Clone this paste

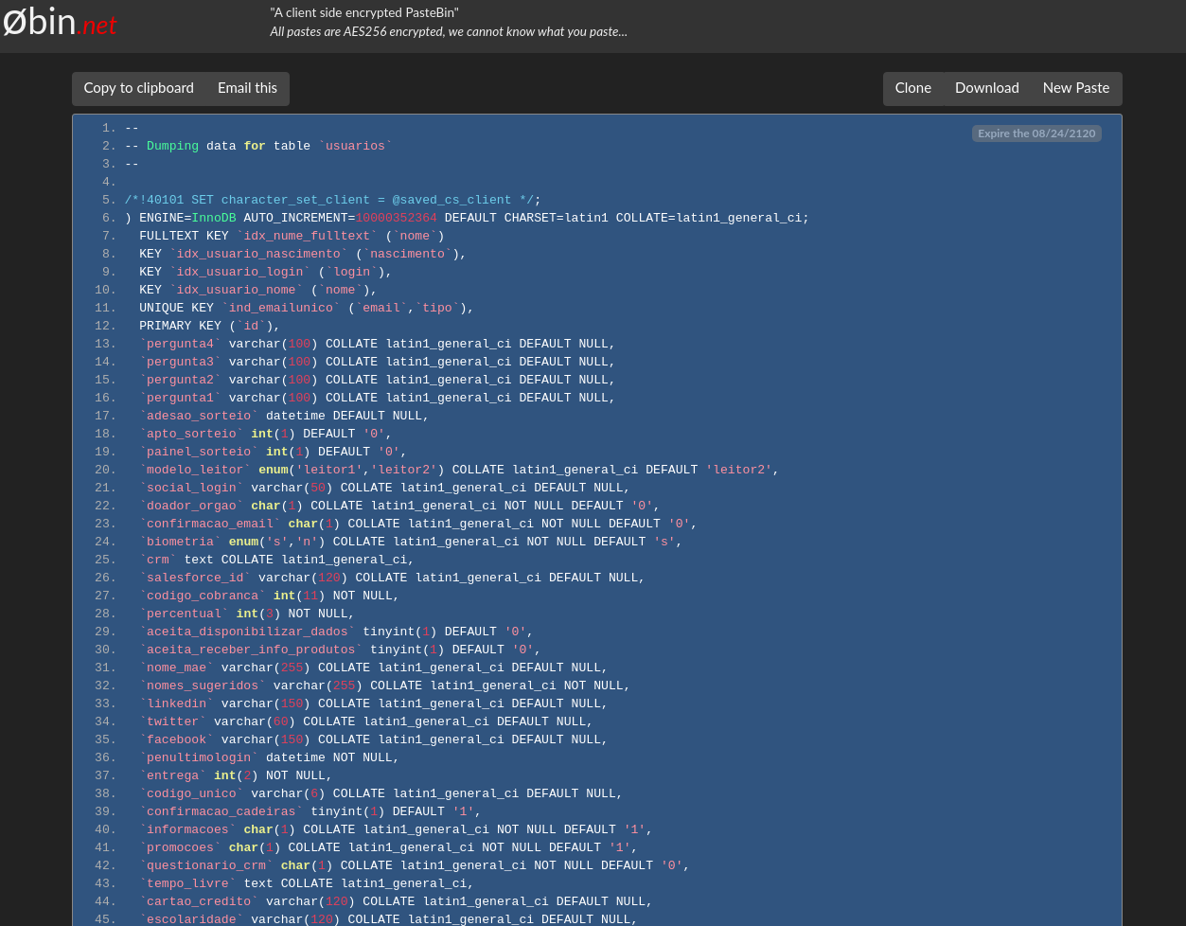913,88
